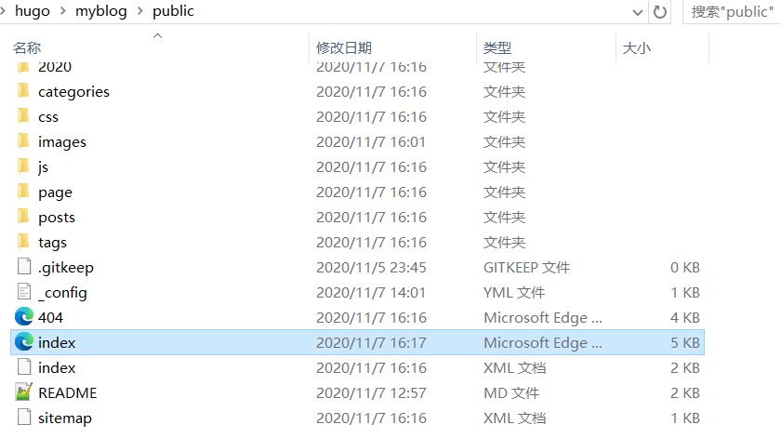781x438 pixels.
Task: Select the .gitkeep file name
Action: 66,268
